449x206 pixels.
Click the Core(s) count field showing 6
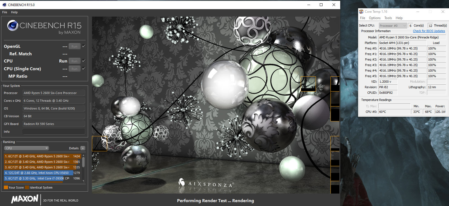point(411,26)
